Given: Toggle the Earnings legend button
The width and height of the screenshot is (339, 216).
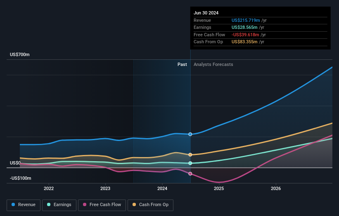Looking at the screenshot, I should [59, 205].
